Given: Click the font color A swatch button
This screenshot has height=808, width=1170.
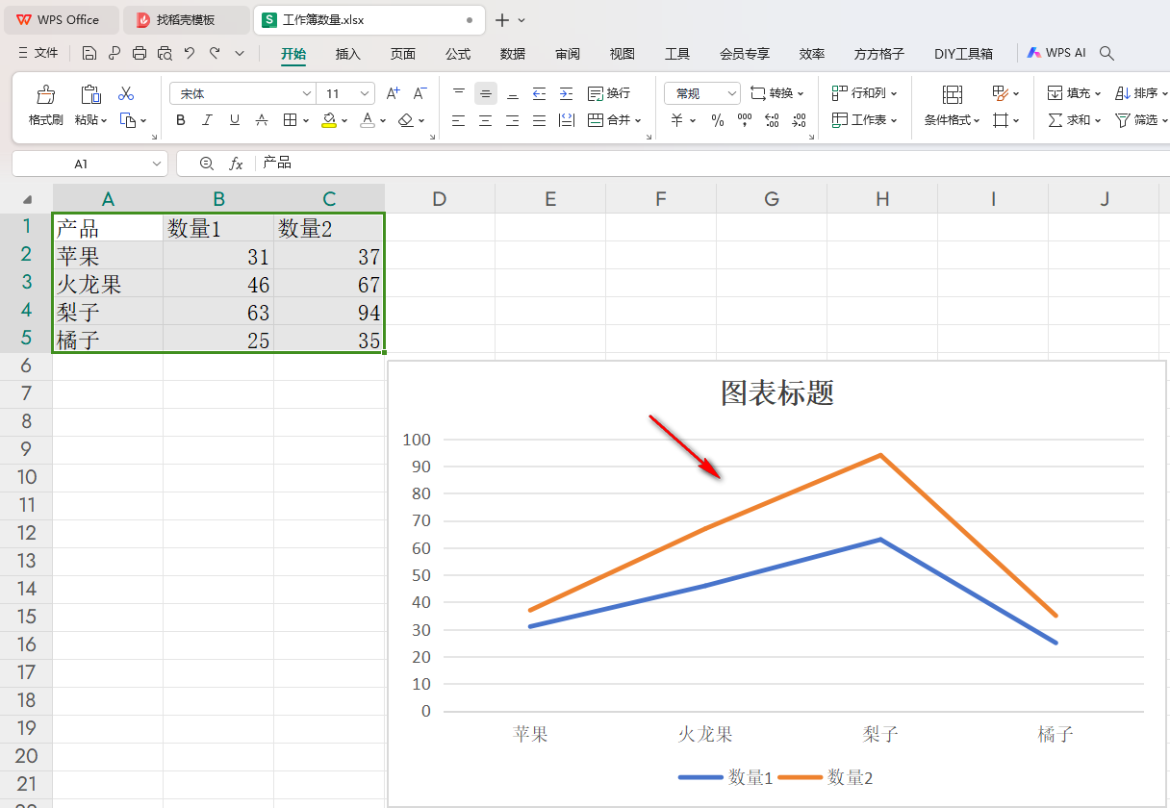Looking at the screenshot, I should pyautogui.click(x=367, y=120).
